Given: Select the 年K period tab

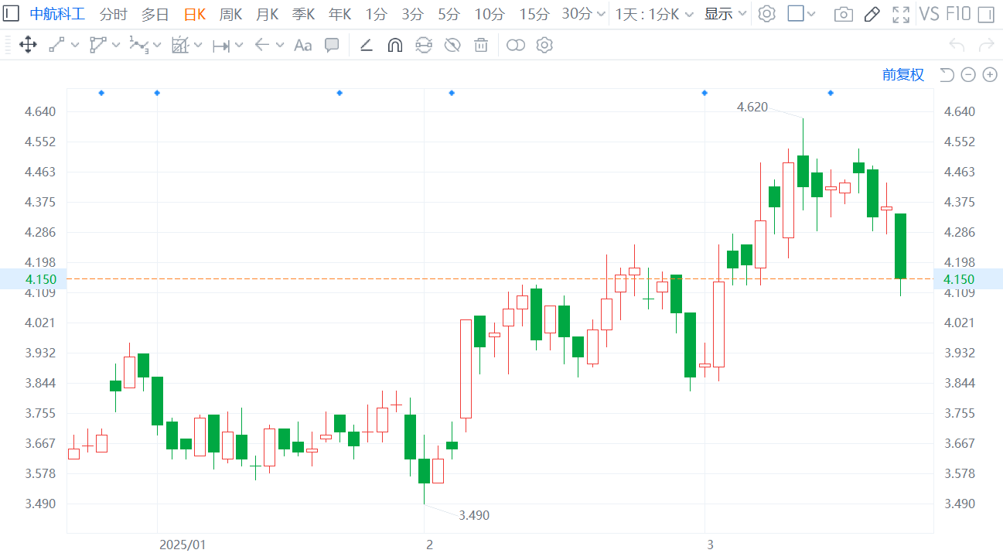Looking at the screenshot, I should [340, 14].
